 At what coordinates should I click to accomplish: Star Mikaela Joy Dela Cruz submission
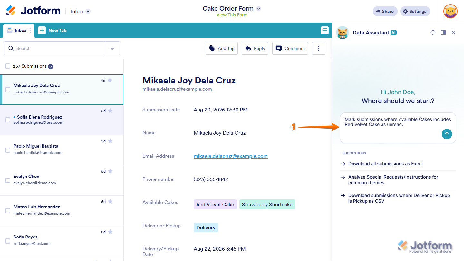click(110, 80)
